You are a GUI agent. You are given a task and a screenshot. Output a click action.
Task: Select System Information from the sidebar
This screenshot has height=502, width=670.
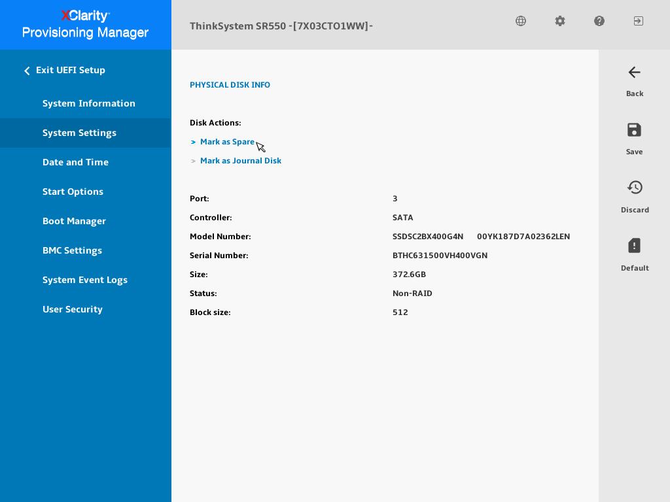pyautogui.click(x=89, y=103)
